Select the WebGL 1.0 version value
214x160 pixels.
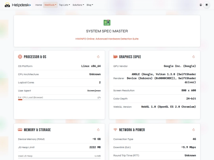click(168, 107)
